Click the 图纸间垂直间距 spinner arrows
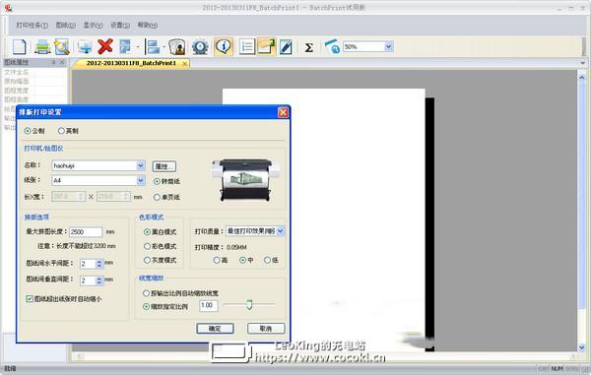The height and width of the screenshot is (375, 591). pyautogui.click(x=99, y=281)
